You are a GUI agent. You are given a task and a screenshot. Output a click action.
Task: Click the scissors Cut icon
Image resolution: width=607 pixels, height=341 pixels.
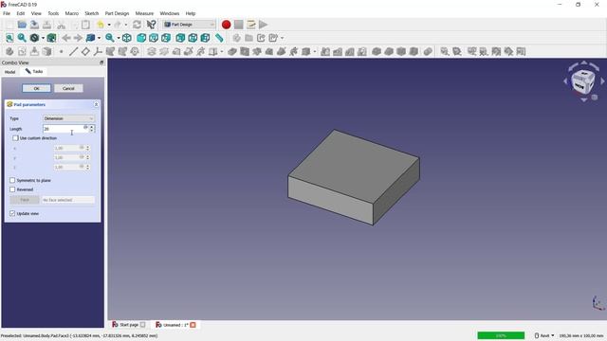coord(61,25)
